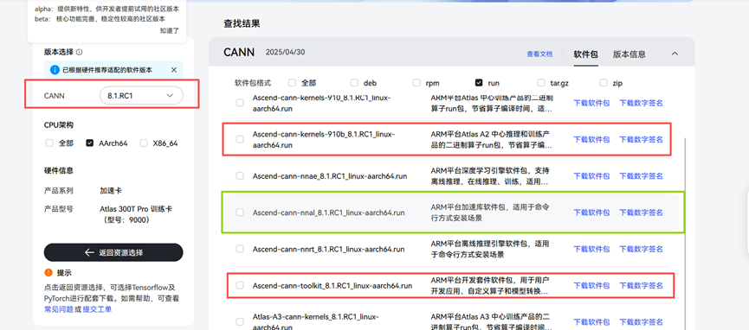Screen dimensions: 749x330
Task: Select checkbox for Ascend-cann-kernels-910b_8.1.RC1 package
Action: (x=240, y=139)
